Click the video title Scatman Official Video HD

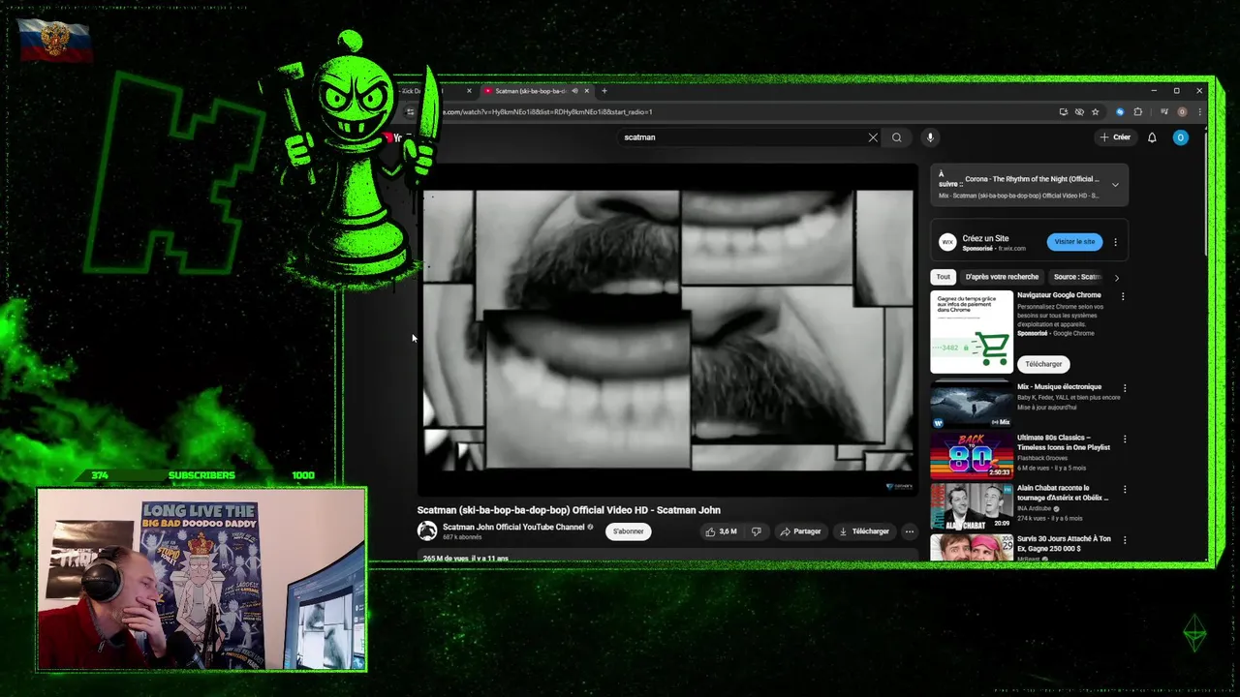click(569, 510)
